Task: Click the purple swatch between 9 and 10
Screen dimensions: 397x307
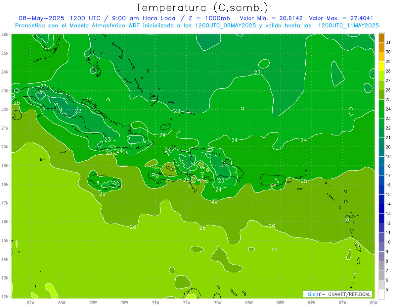Action: (x=381, y=247)
